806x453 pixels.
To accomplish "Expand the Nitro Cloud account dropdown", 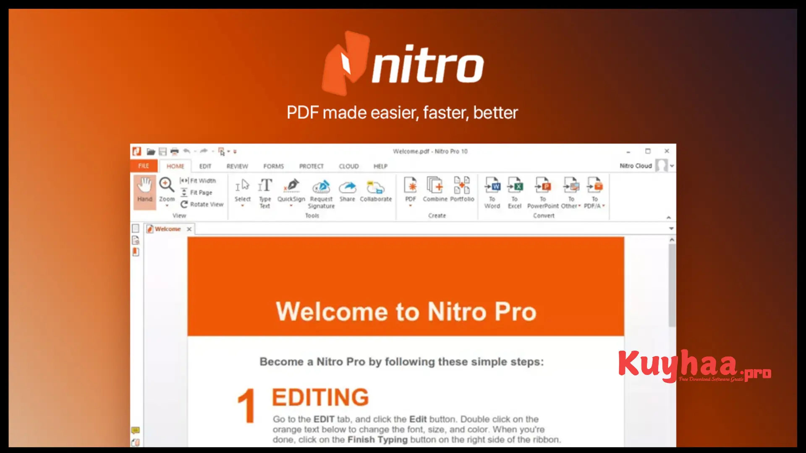I will coord(672,166).
